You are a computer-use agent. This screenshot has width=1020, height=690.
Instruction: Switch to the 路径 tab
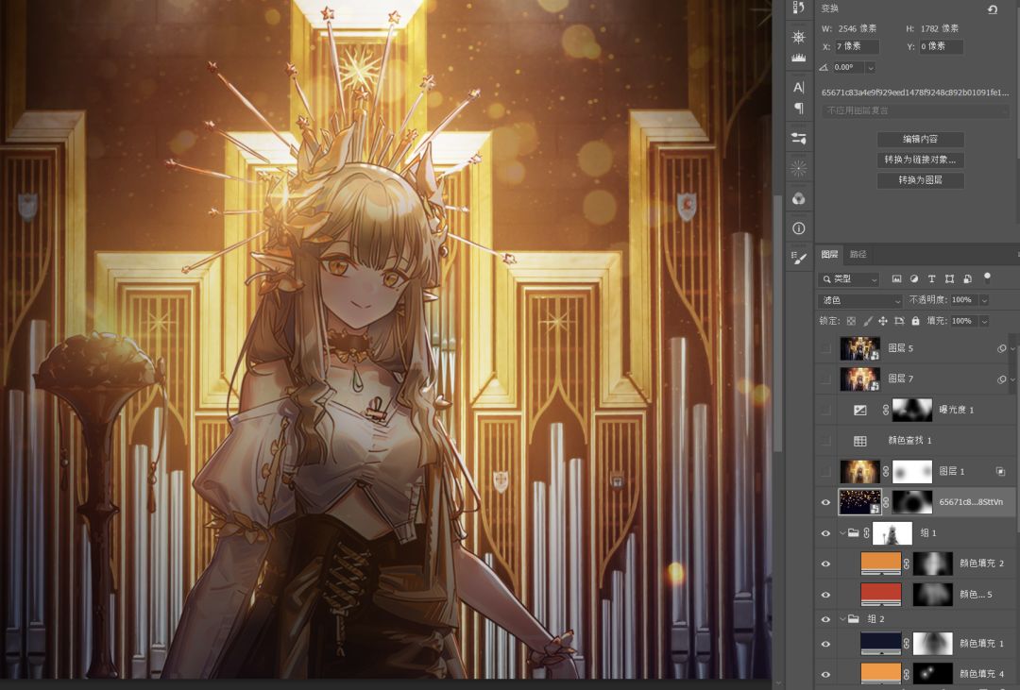[x=858, y=254]
